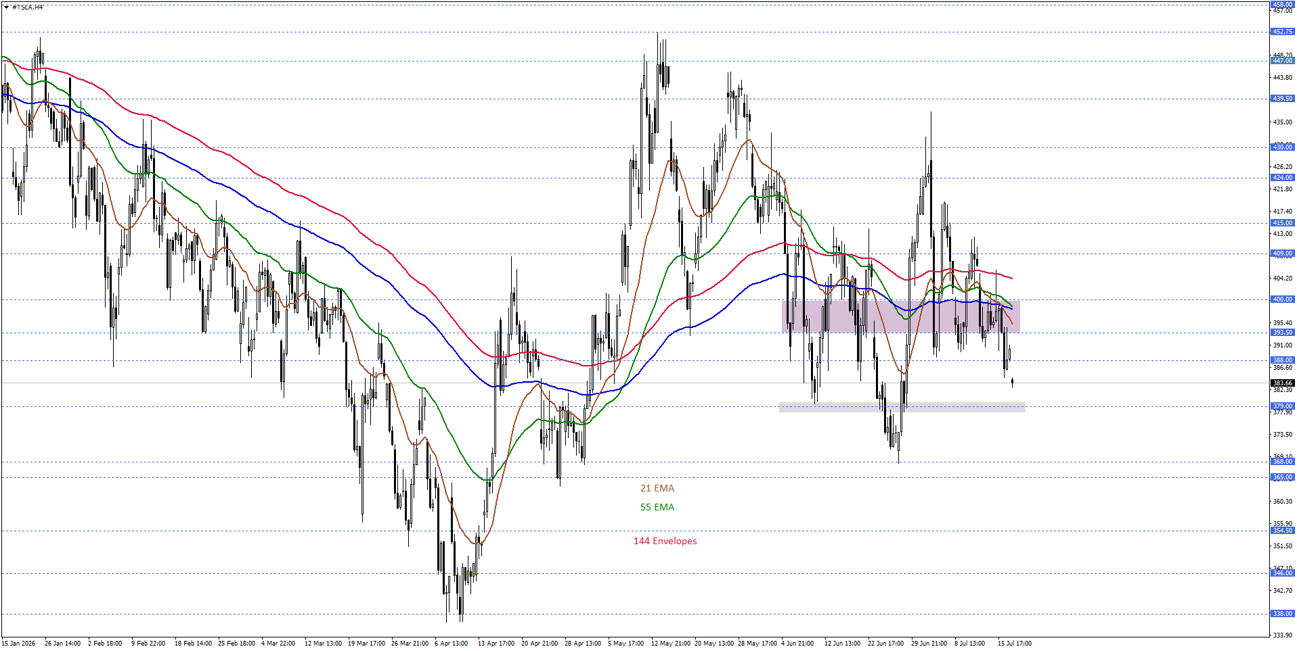Screen dimensions: 1297x651
Task: Click the 404.20 price scale value
Action: click(1283, 279)
